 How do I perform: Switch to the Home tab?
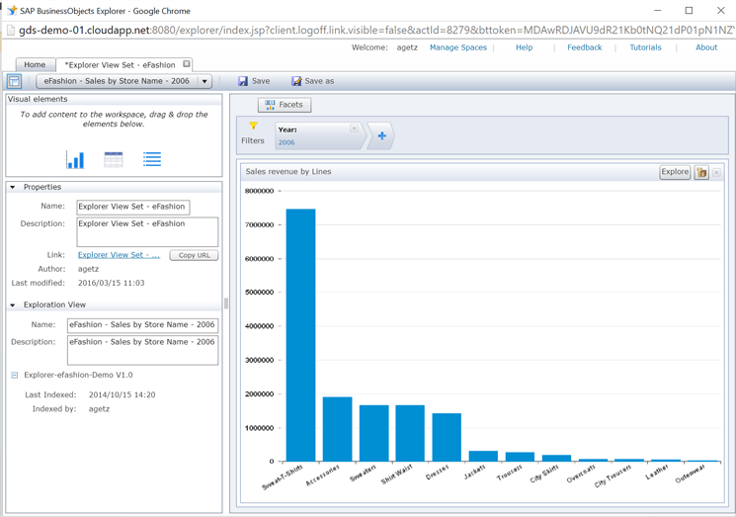[x=36, y=65]
